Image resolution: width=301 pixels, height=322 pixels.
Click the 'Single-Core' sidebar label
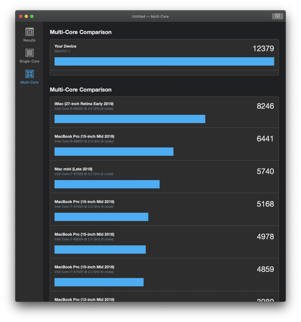29,61
